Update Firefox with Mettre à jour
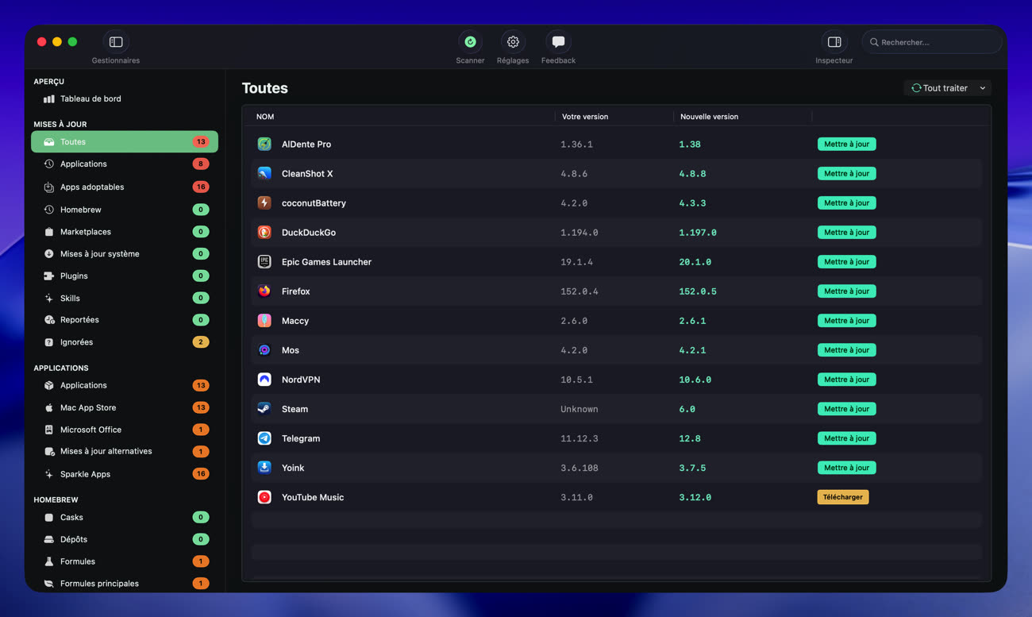Screen dimensions: 1032x617 point(846,291)
